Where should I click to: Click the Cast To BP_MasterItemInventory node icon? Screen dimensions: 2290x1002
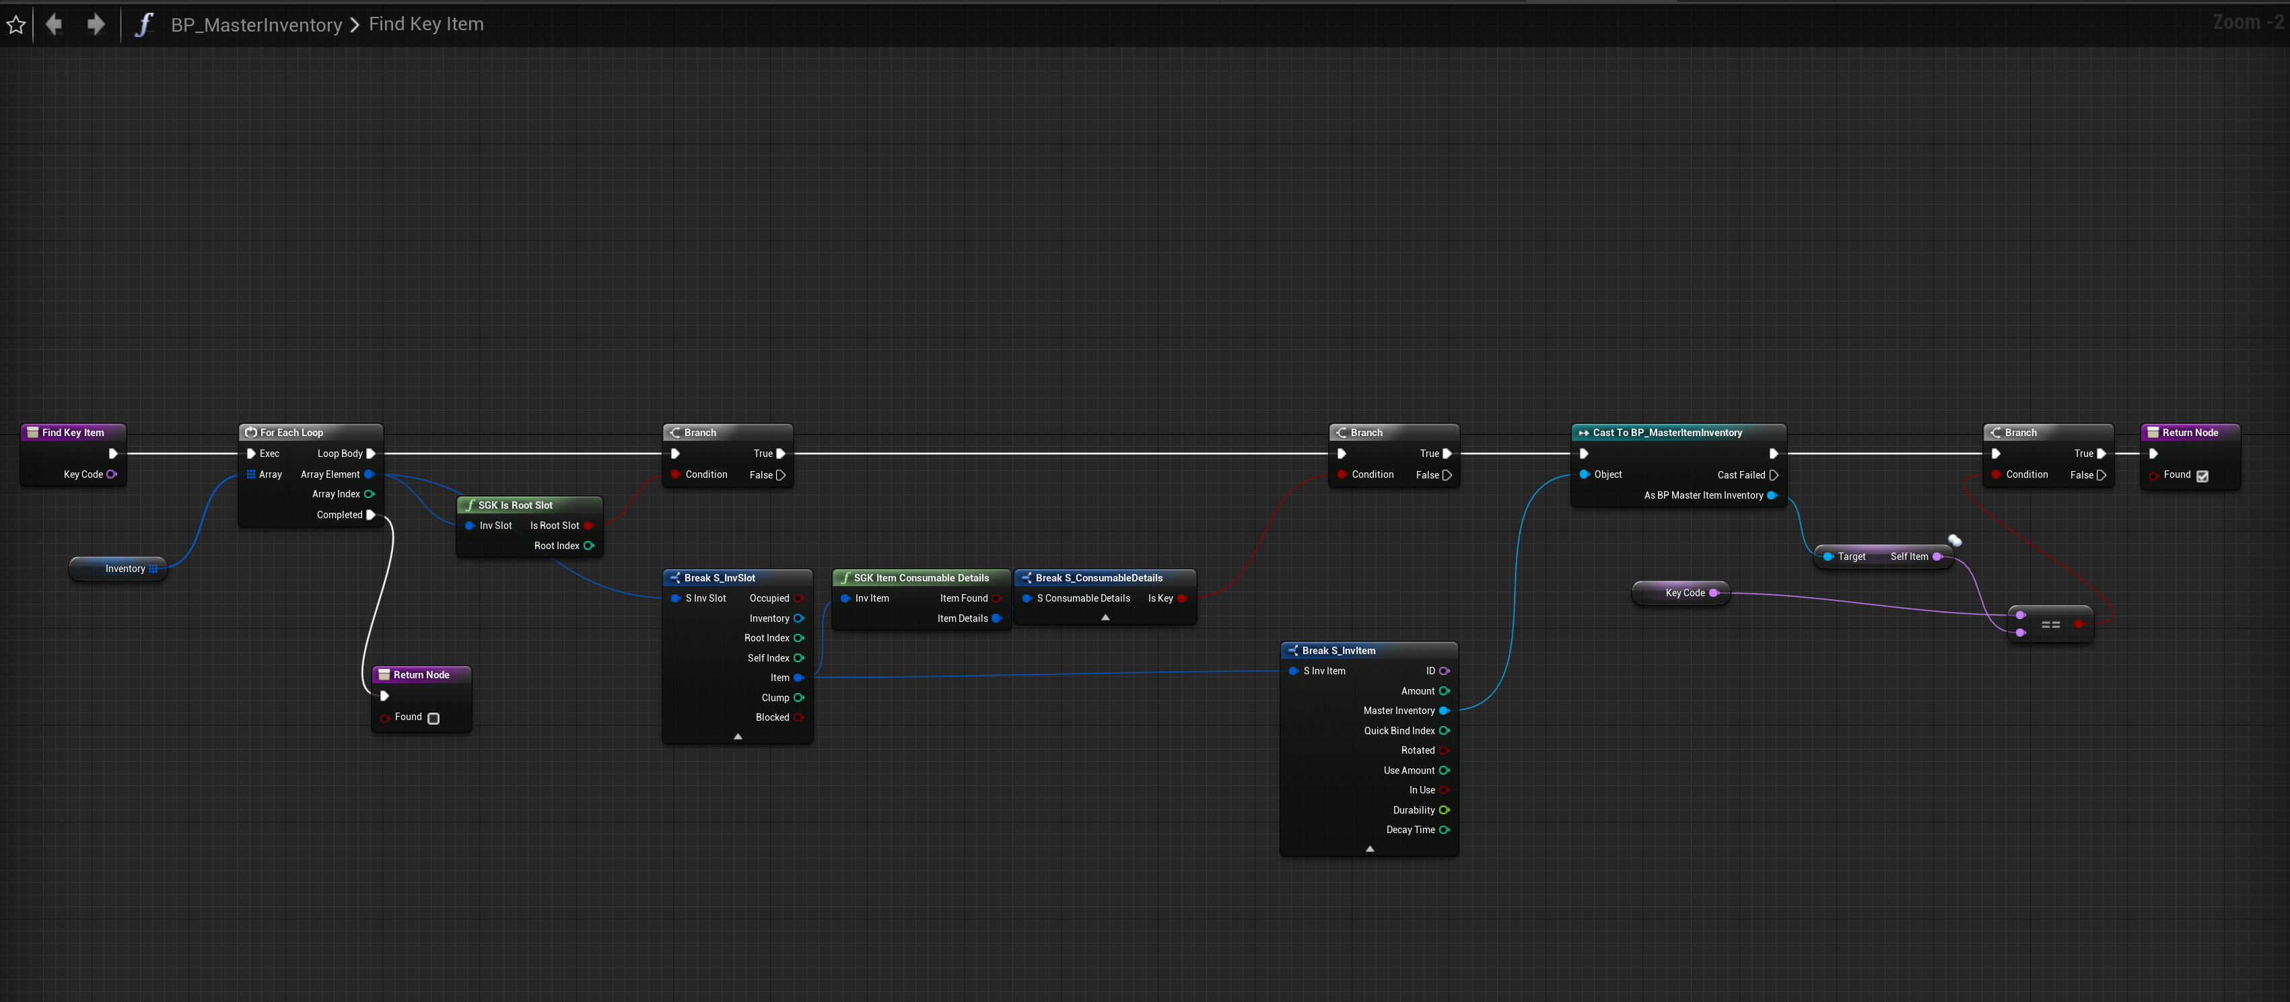click(1583, 433)
